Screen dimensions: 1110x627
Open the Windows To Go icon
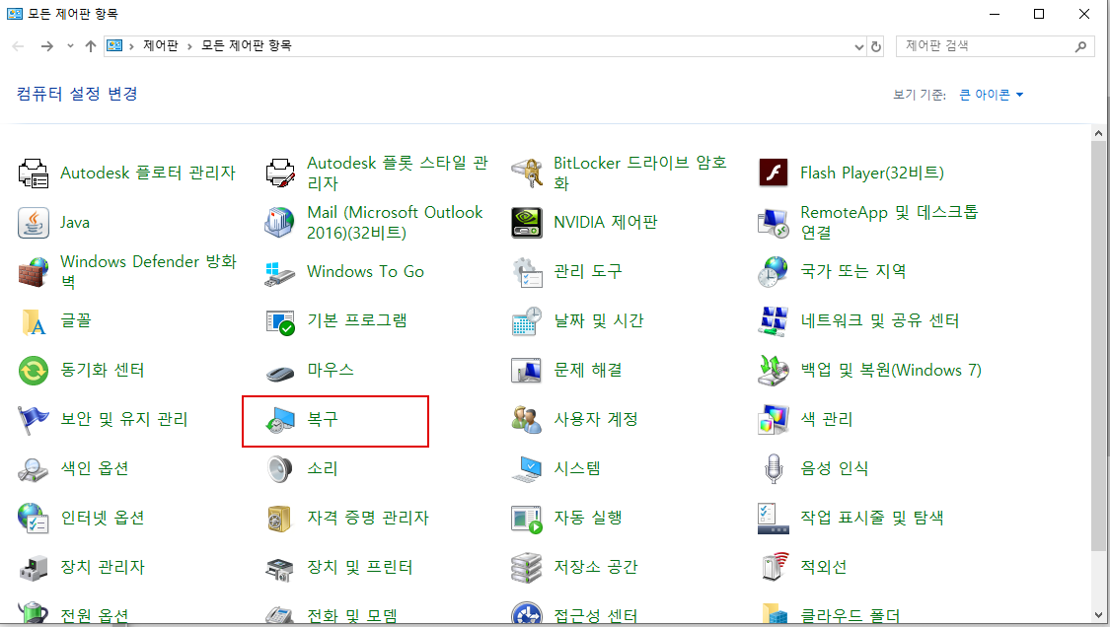[x=280, y=272]
